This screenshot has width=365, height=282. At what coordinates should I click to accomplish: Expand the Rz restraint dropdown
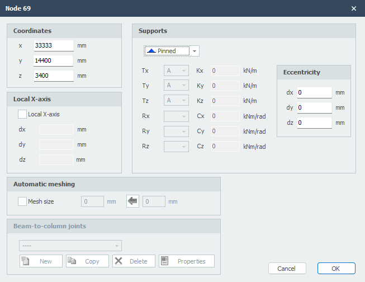click(x=176, y=147)
